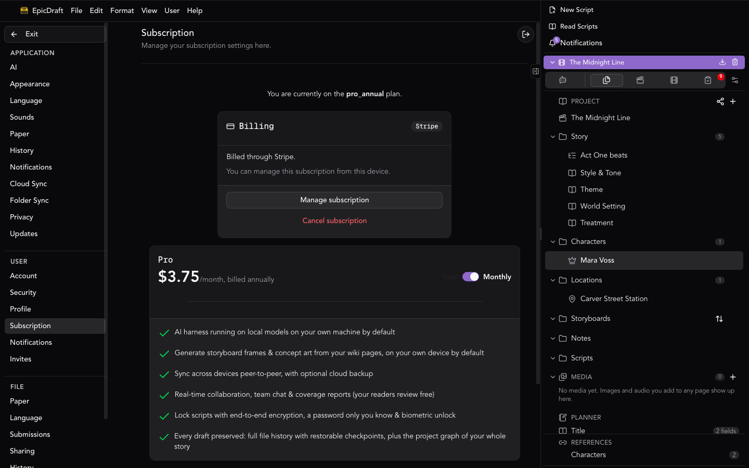The height and width of the screenshot is (468, 749).
Task: Click the settings sidebar scrollbar
Action: click(x=106, y=221)
